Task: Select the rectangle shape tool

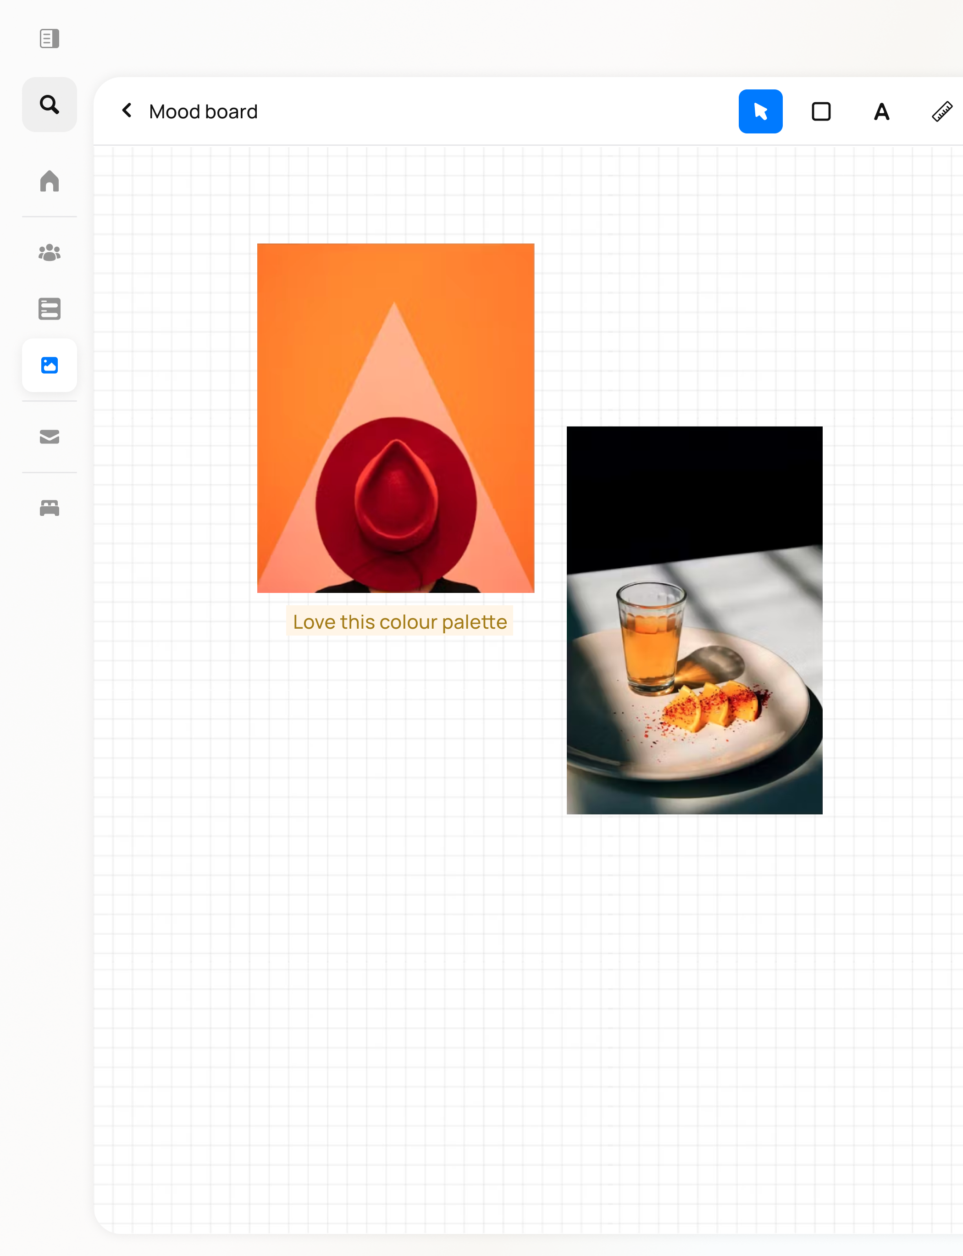Action: tap(821, 111)
